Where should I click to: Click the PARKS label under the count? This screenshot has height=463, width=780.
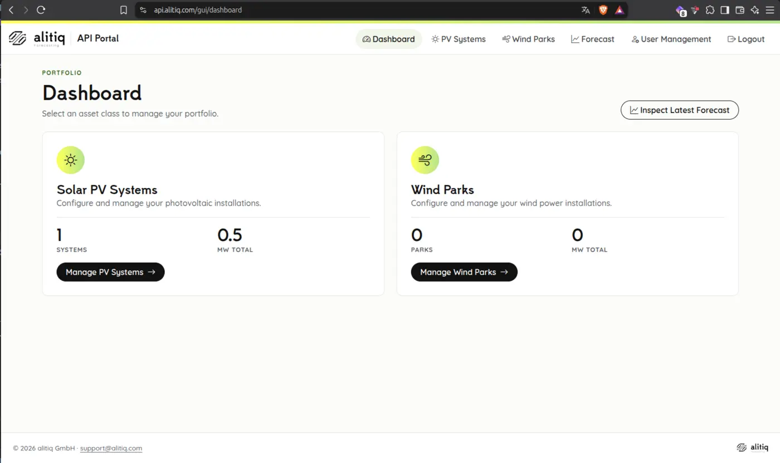tap(422, 250)
